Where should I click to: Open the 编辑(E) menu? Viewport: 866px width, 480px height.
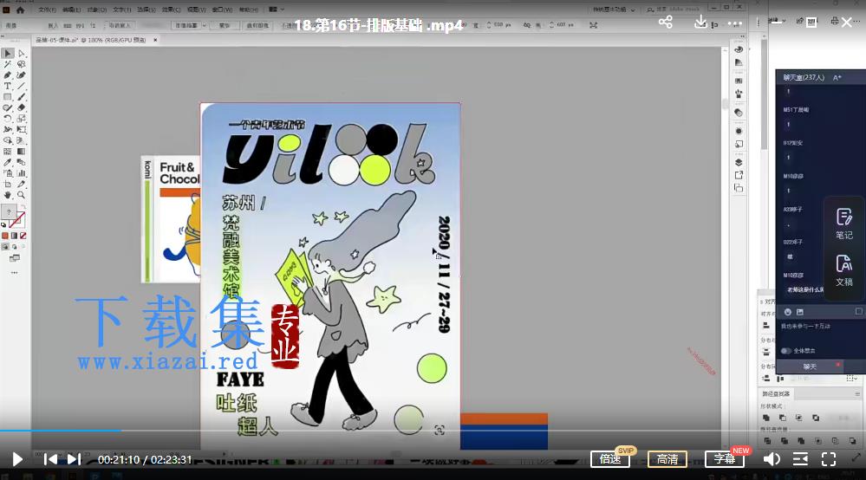71,10
